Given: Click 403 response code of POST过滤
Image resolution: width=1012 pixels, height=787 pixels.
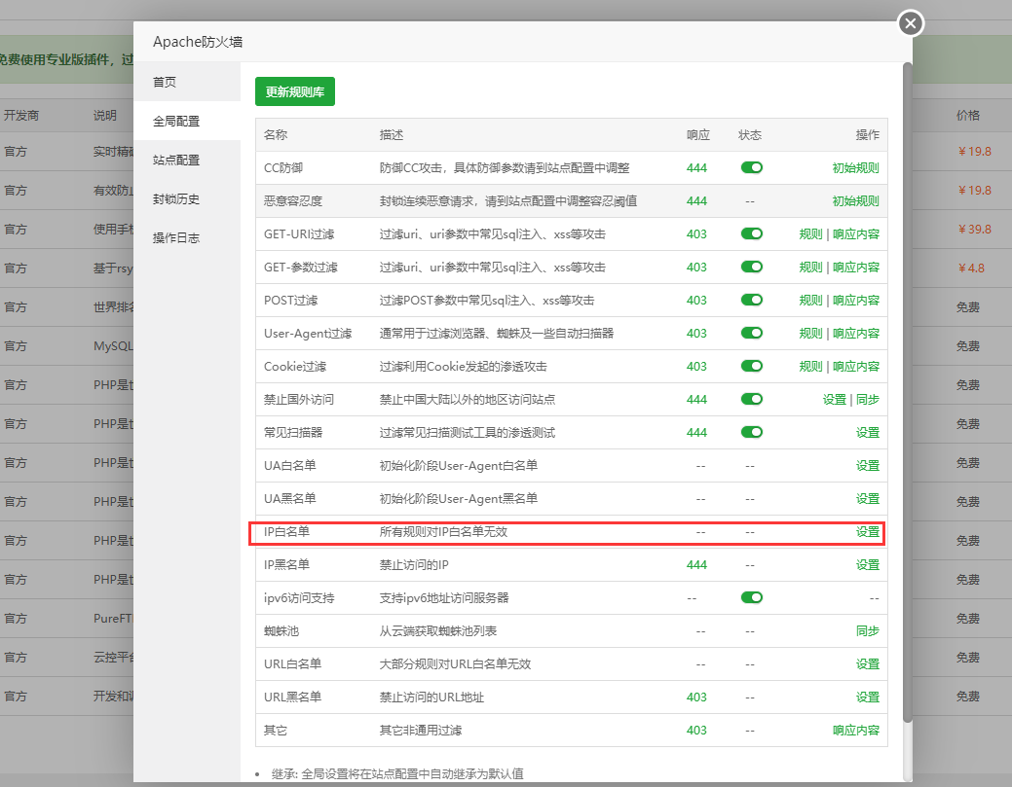Looking at the screenshot, I should tap(696, 301).
